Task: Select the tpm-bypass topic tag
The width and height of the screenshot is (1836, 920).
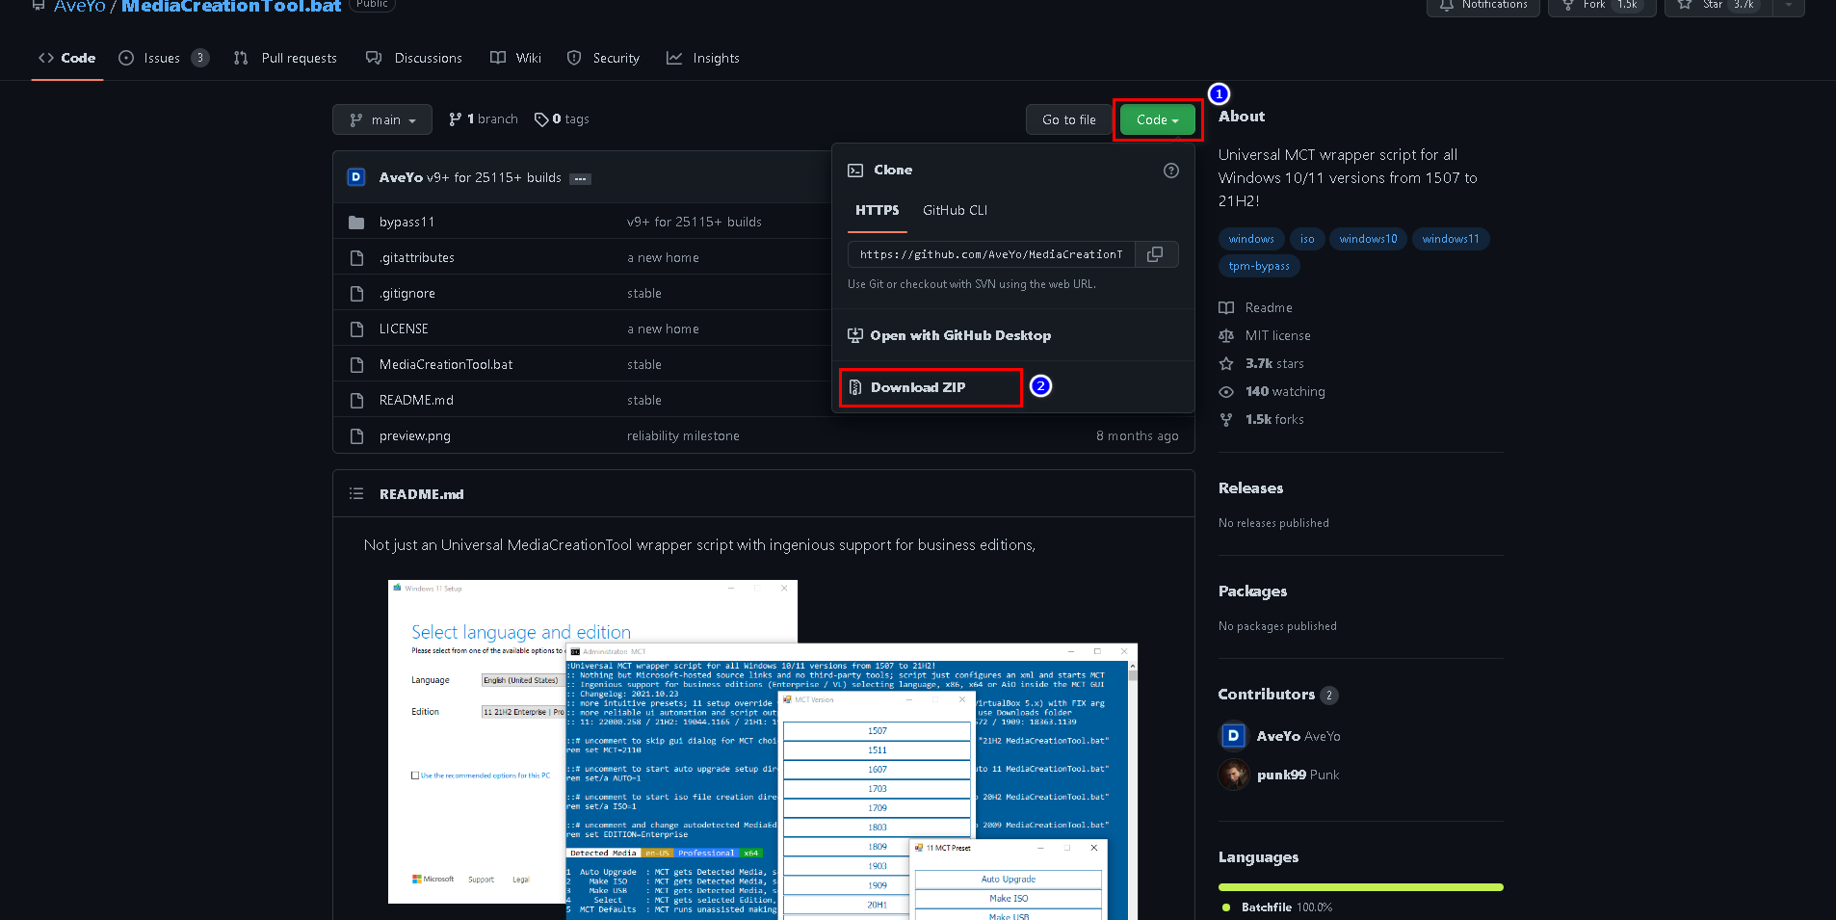Action: pos(1259,266)
